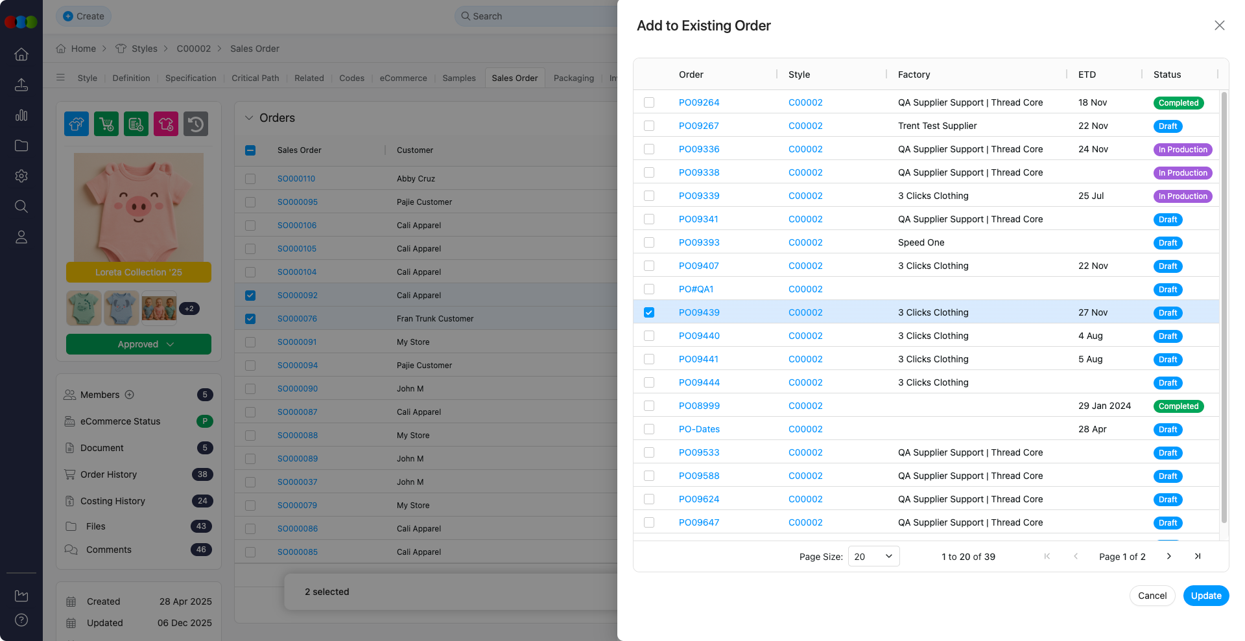Open the help question mark icon
The height and width of the screenshot is (641, 1245).
[21, 620]
